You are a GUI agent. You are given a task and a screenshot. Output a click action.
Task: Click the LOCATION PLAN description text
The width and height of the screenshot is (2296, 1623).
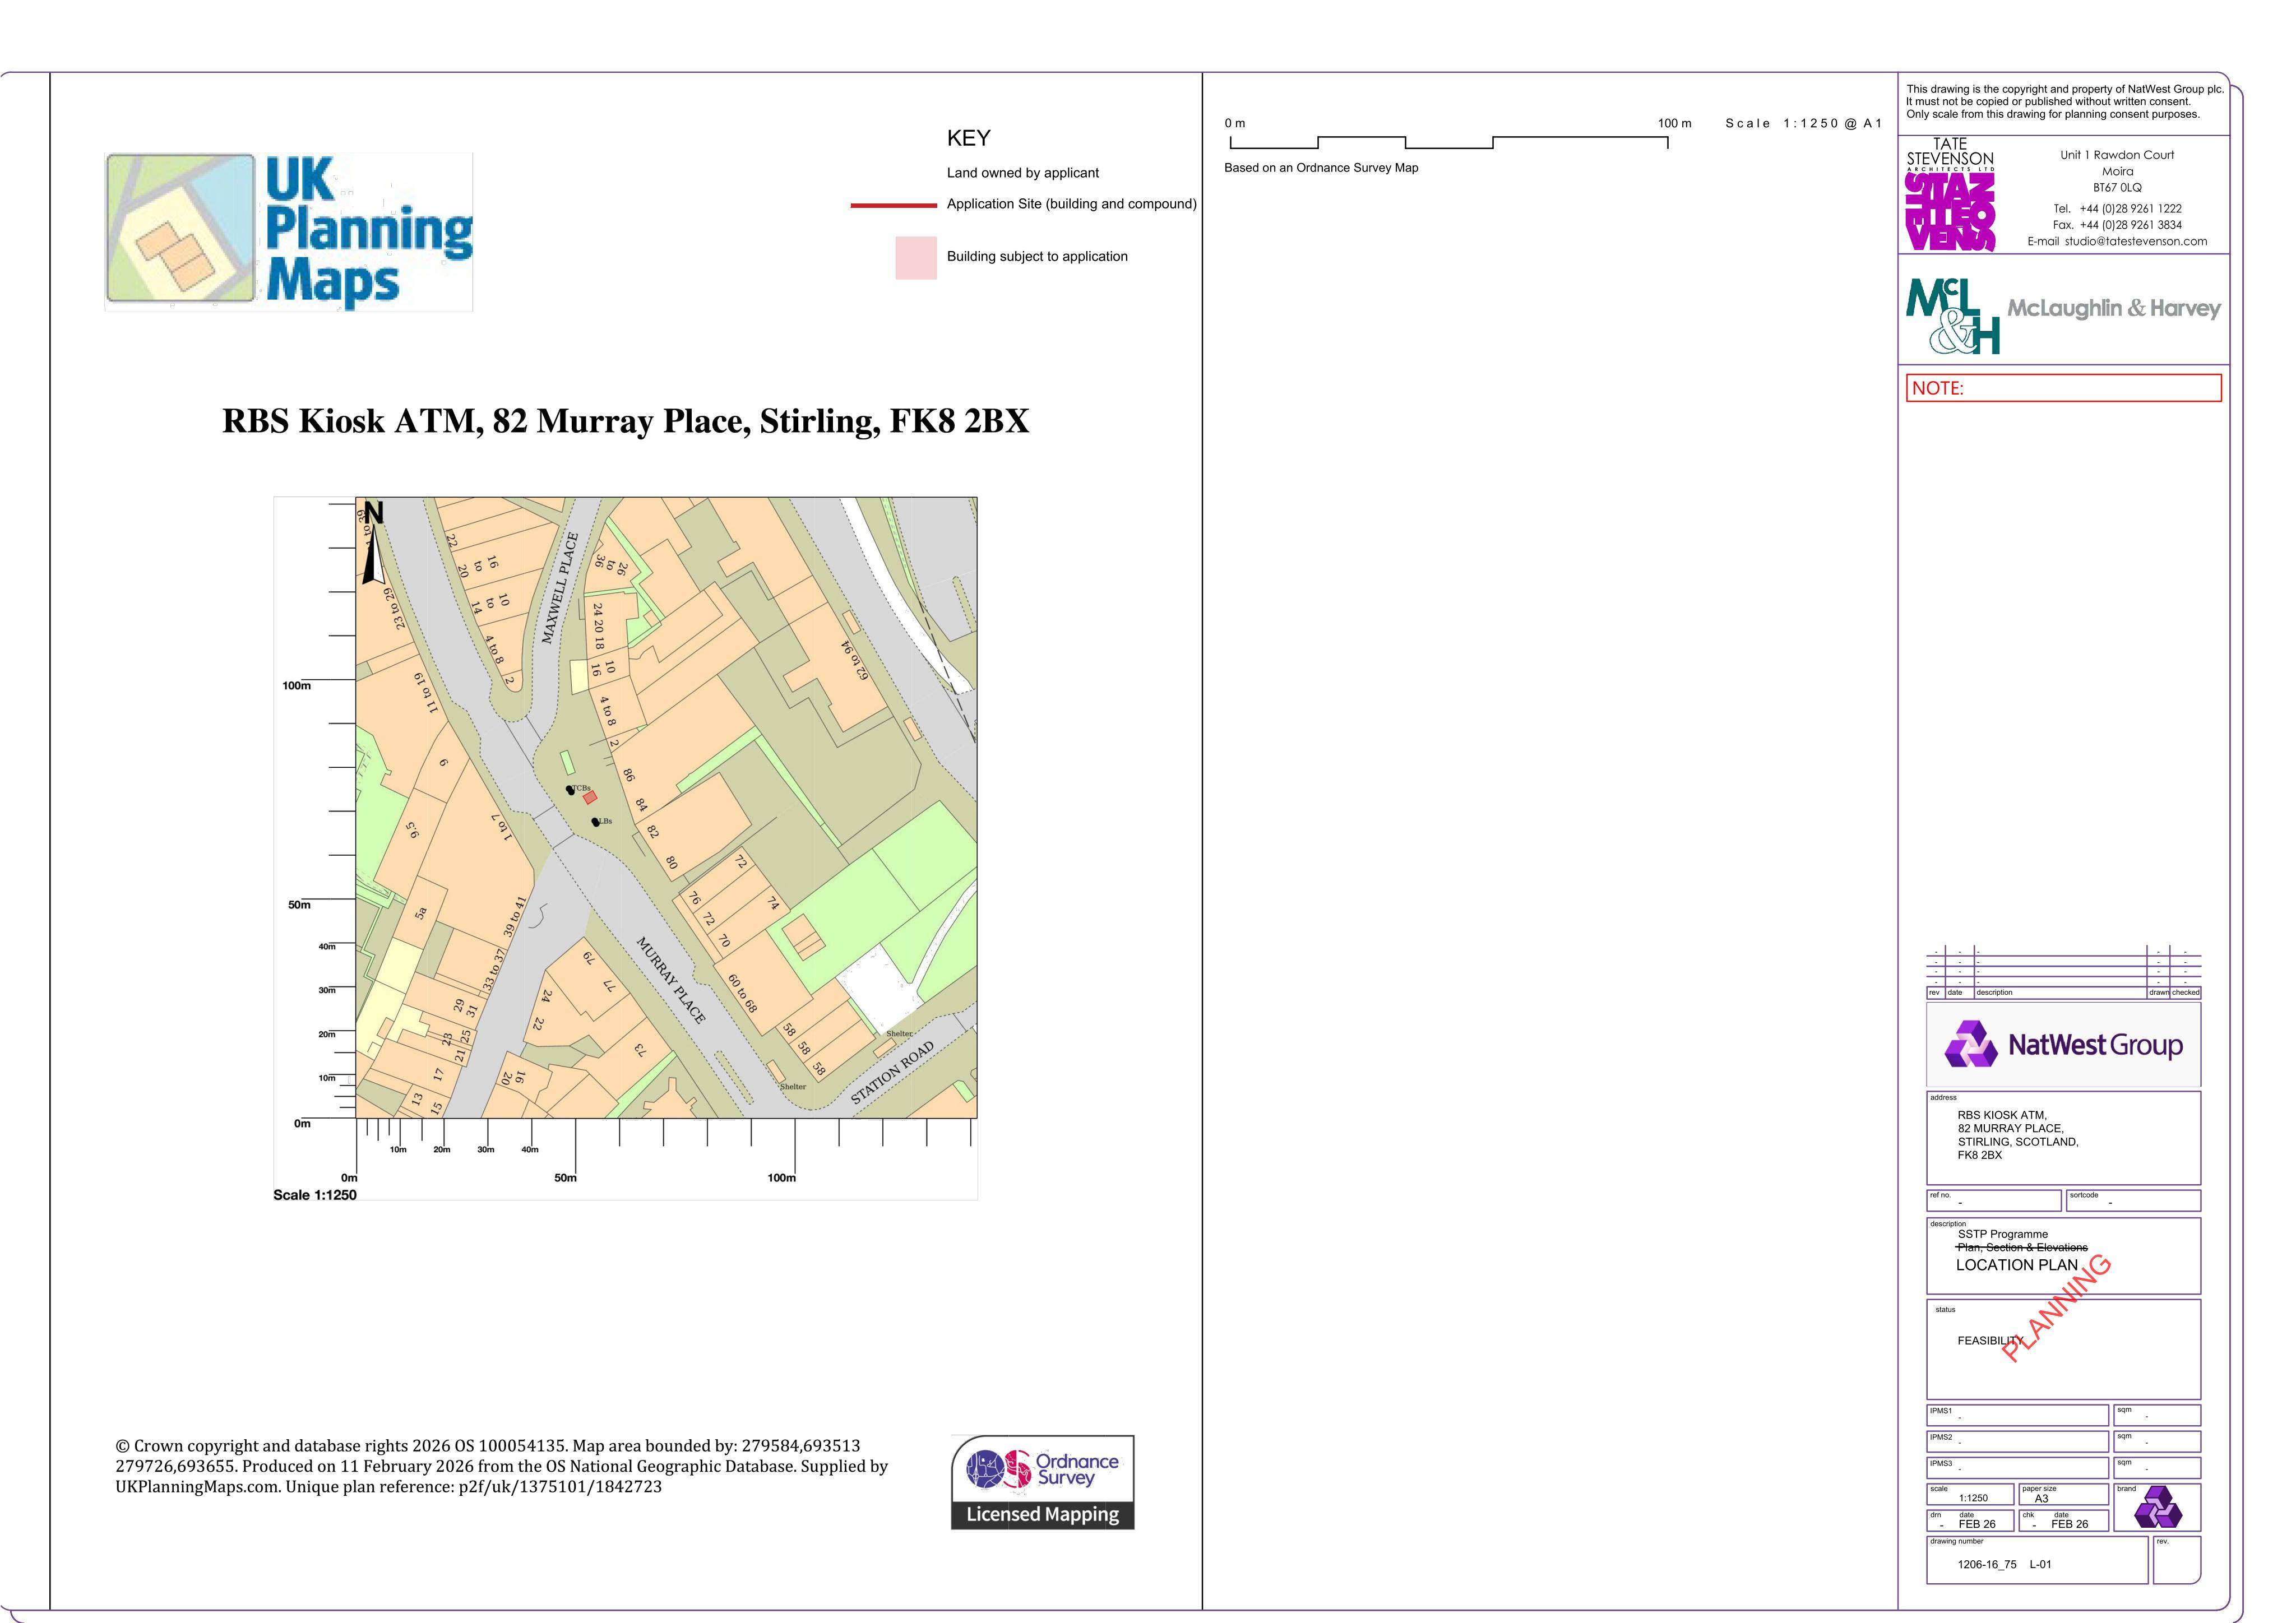pos(2017,1265)
